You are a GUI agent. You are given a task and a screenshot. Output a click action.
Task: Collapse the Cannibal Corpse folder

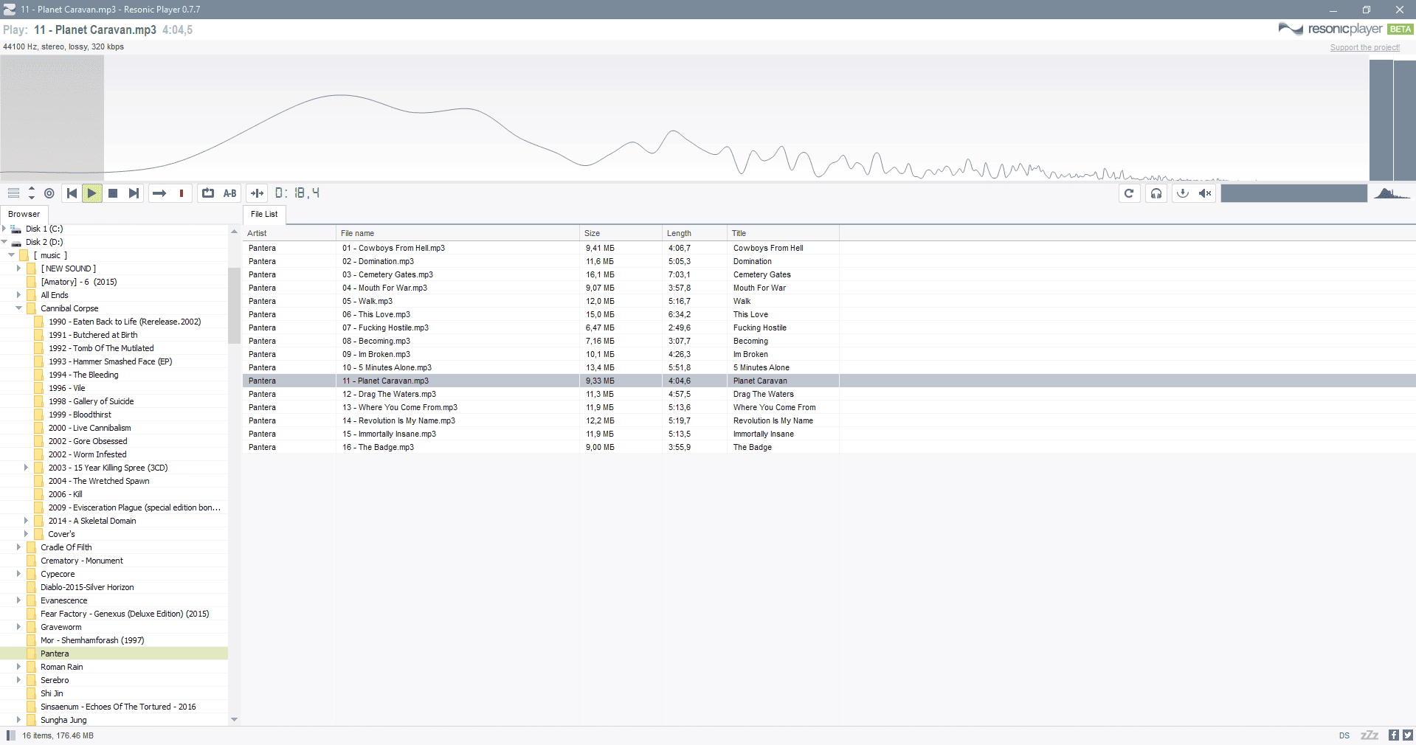(x=19, y=308)
